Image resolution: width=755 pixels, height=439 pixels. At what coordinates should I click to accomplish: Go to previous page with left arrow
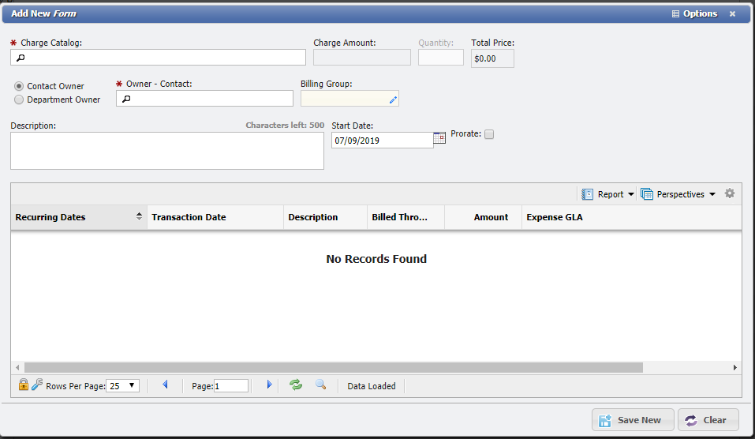(x=165, y=385)
